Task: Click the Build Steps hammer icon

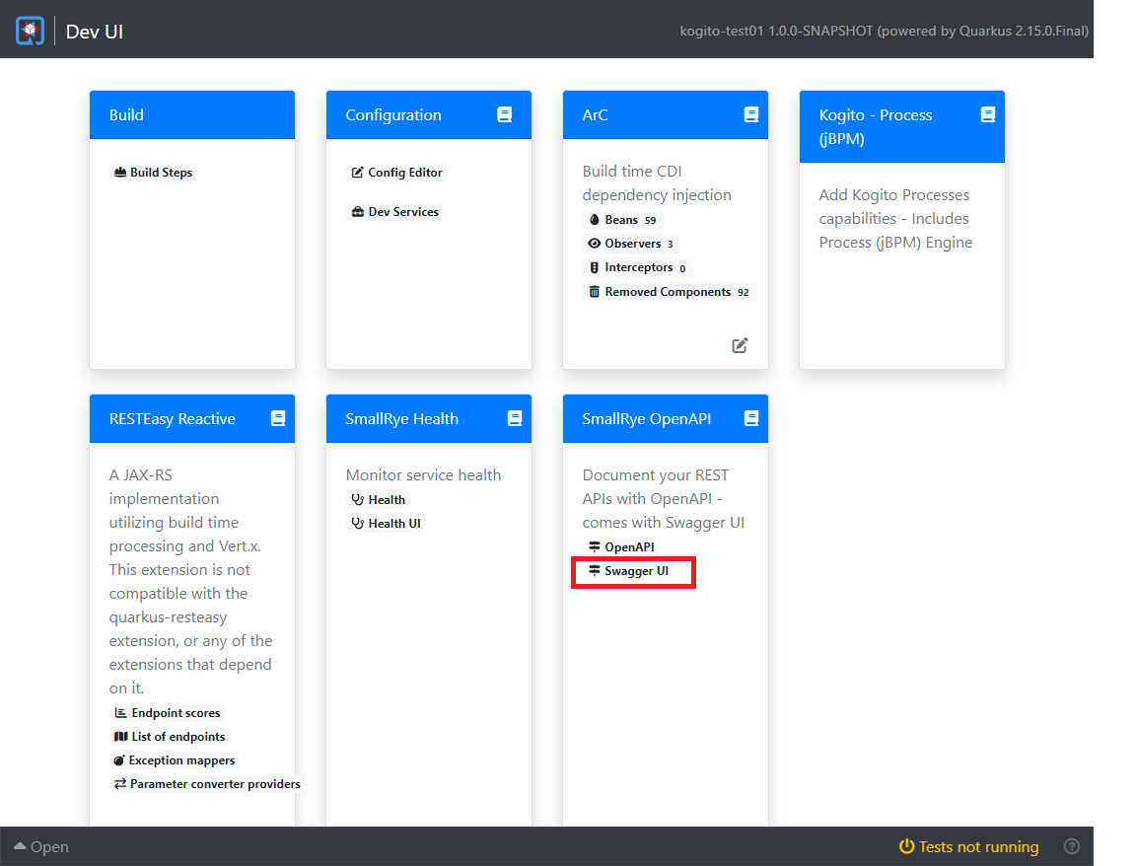Action: [x=120, y=172]
